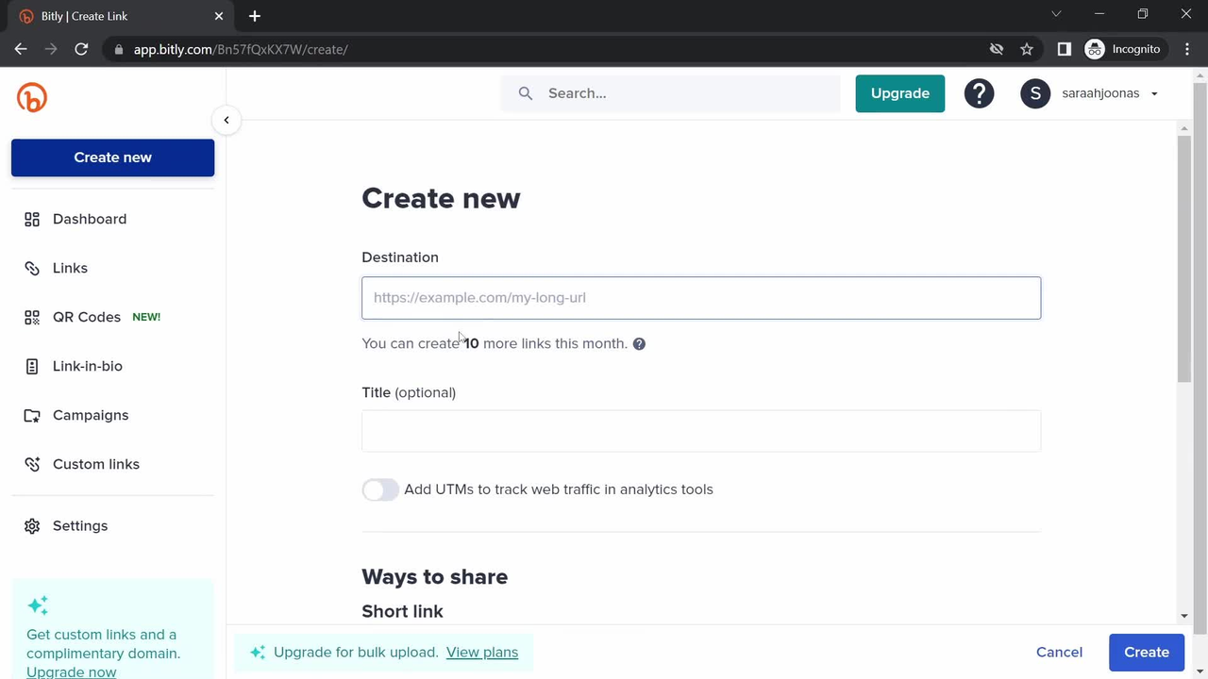Open the View plans link
The width and height of the screenshot is (1208, 679).
[x=481, y=652]
